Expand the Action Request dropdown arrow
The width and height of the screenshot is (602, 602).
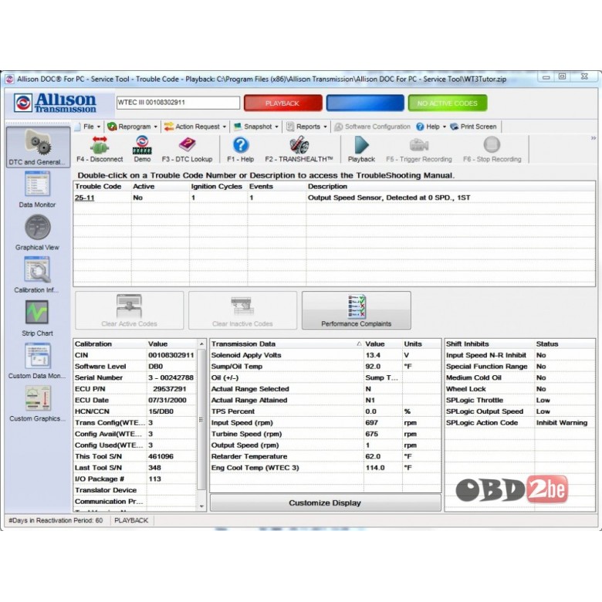pos(225,127)
